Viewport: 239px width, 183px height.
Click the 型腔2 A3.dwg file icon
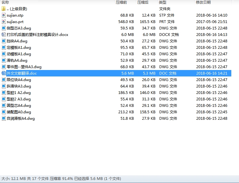(x=4, y=99)
